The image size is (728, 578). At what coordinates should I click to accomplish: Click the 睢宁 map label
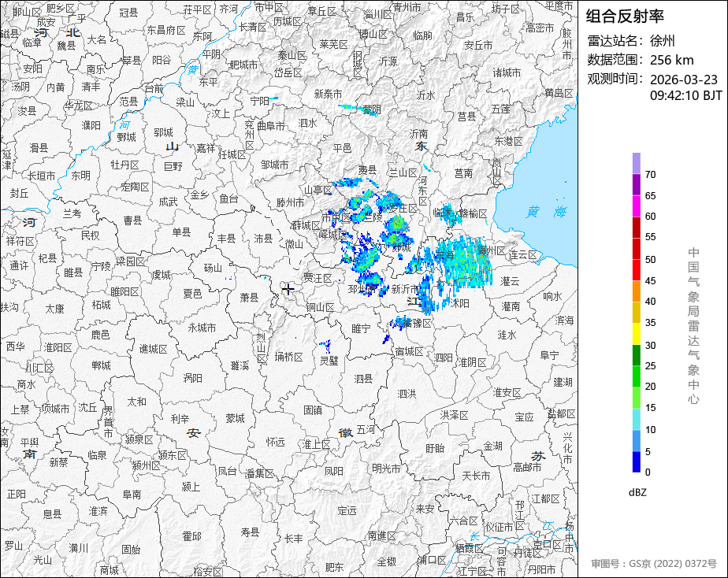(x=361, y=328)
